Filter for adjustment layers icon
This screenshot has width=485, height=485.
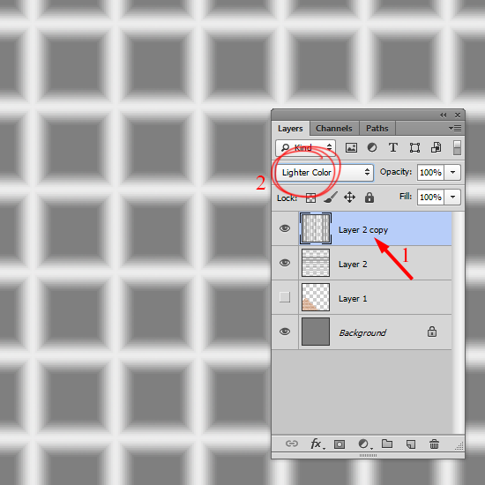click(x=372, y=147)
